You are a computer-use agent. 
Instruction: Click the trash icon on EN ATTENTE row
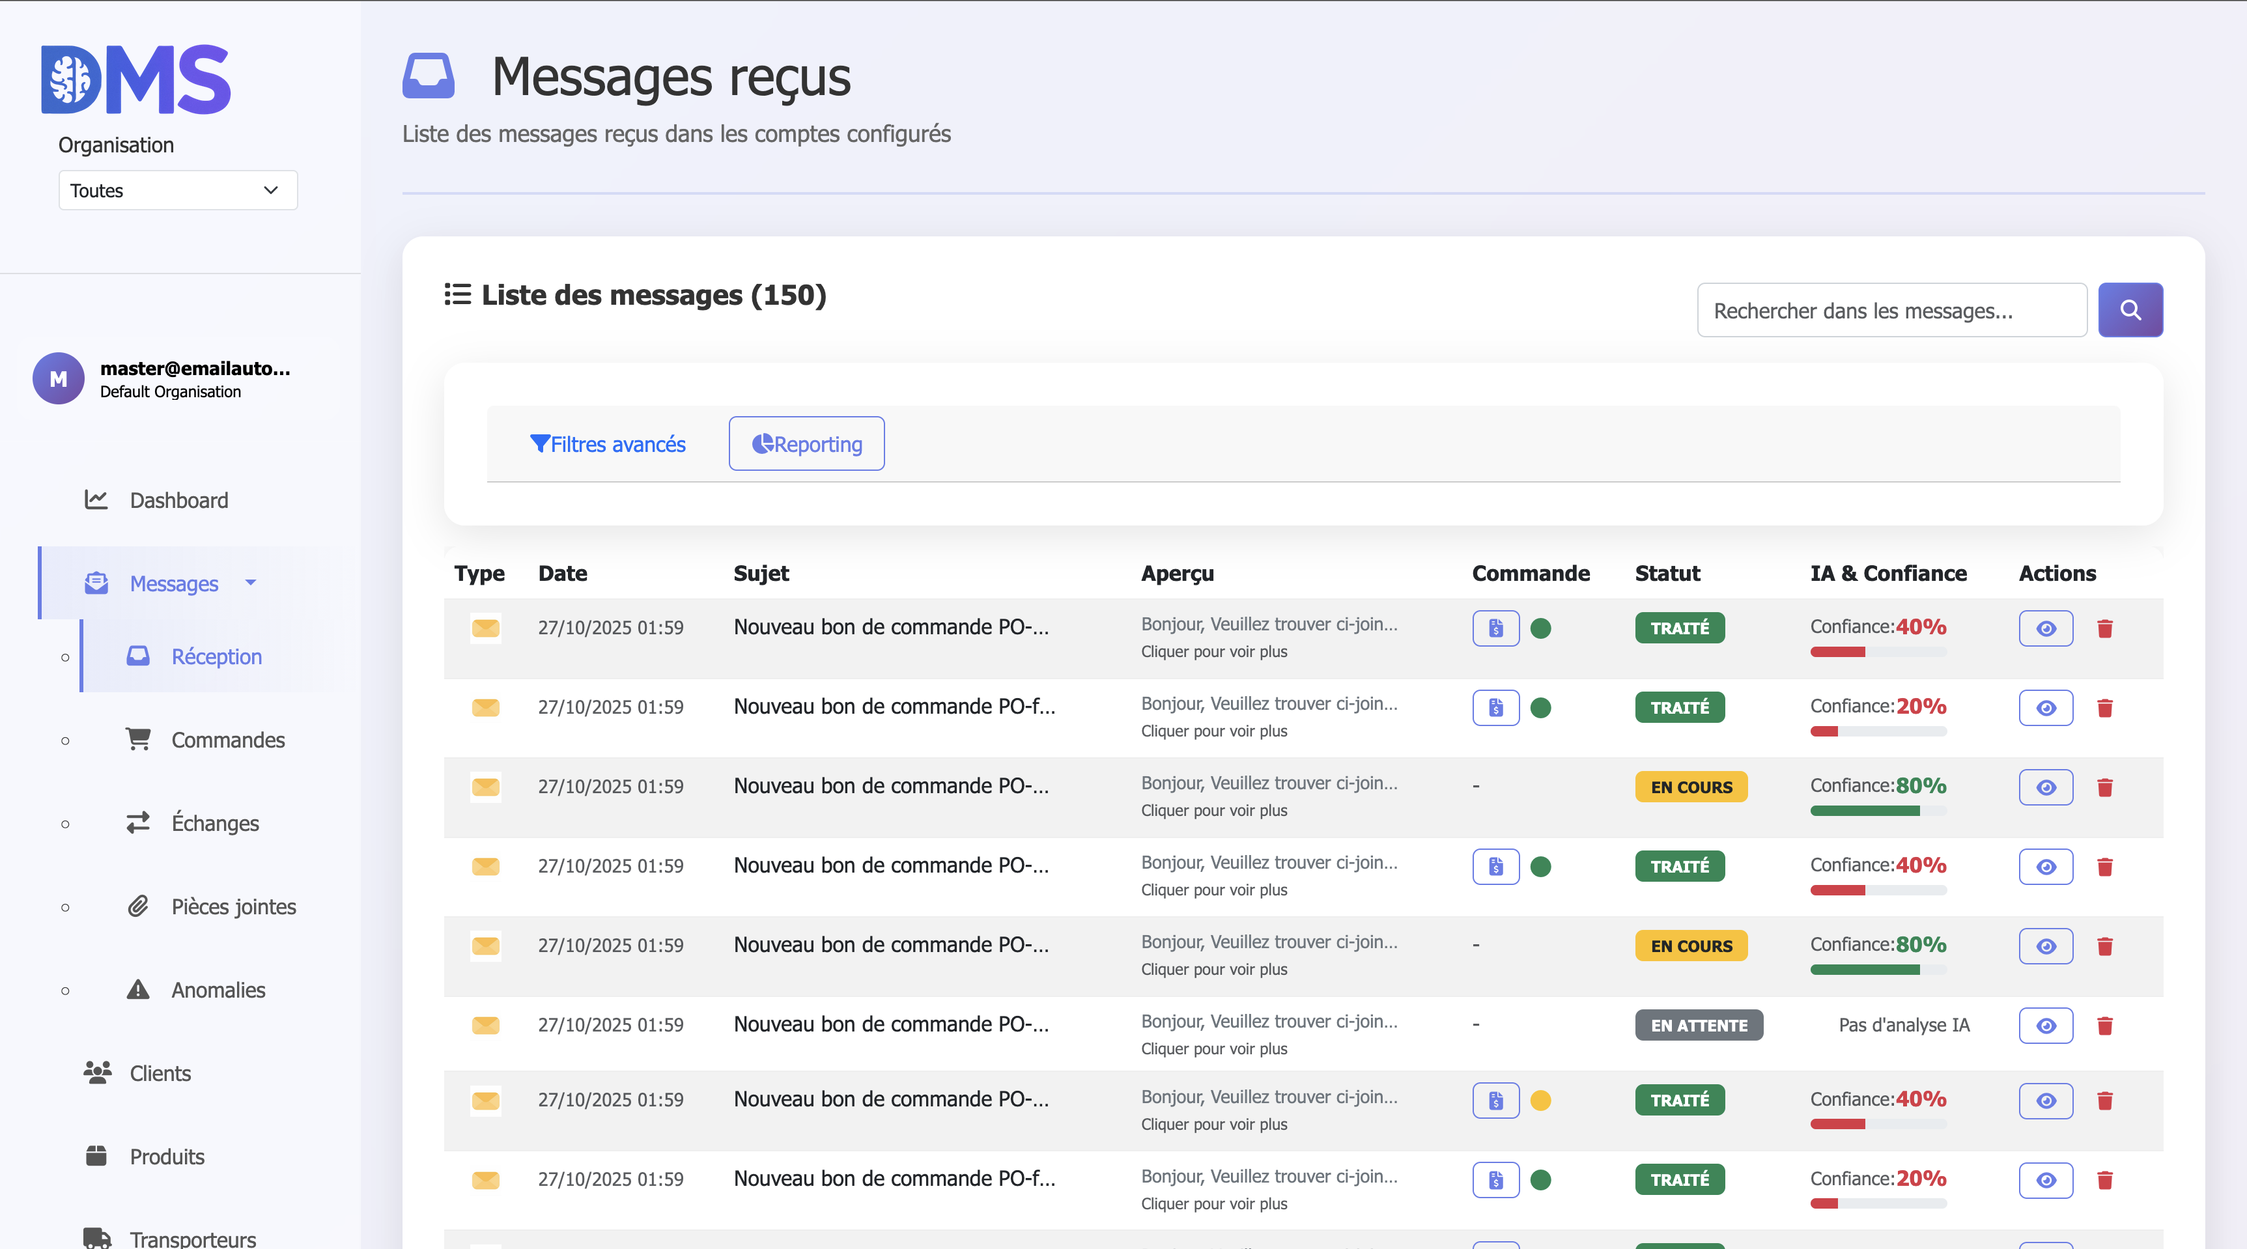tap(2104, 1026)
